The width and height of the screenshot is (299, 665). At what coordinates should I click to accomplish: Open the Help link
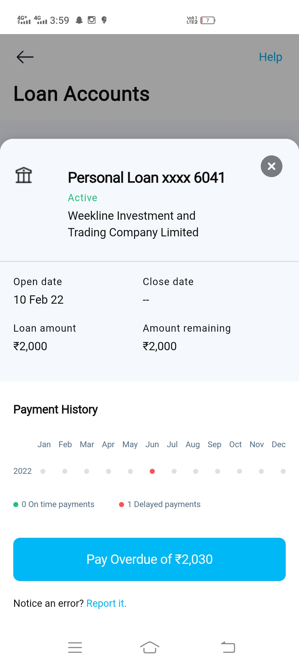(x=270, y=57)
